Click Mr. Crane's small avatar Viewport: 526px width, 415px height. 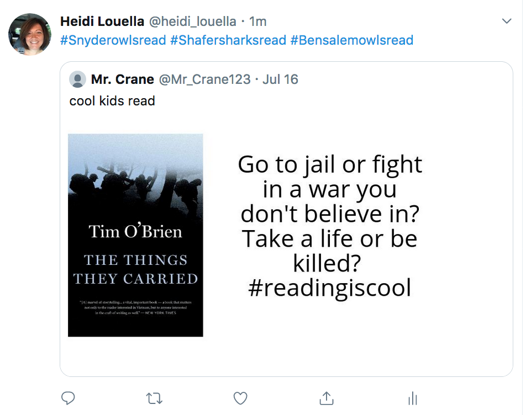point(77,79)
